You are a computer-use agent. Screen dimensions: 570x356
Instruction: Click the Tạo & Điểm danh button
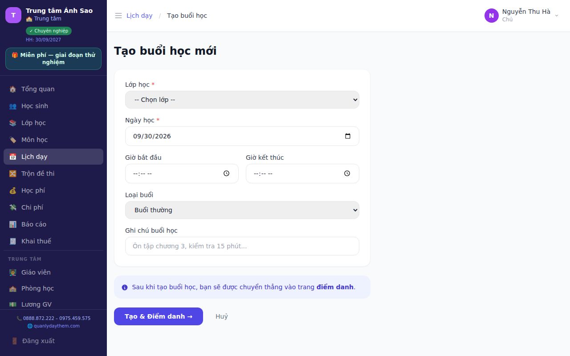pos(159,316)
